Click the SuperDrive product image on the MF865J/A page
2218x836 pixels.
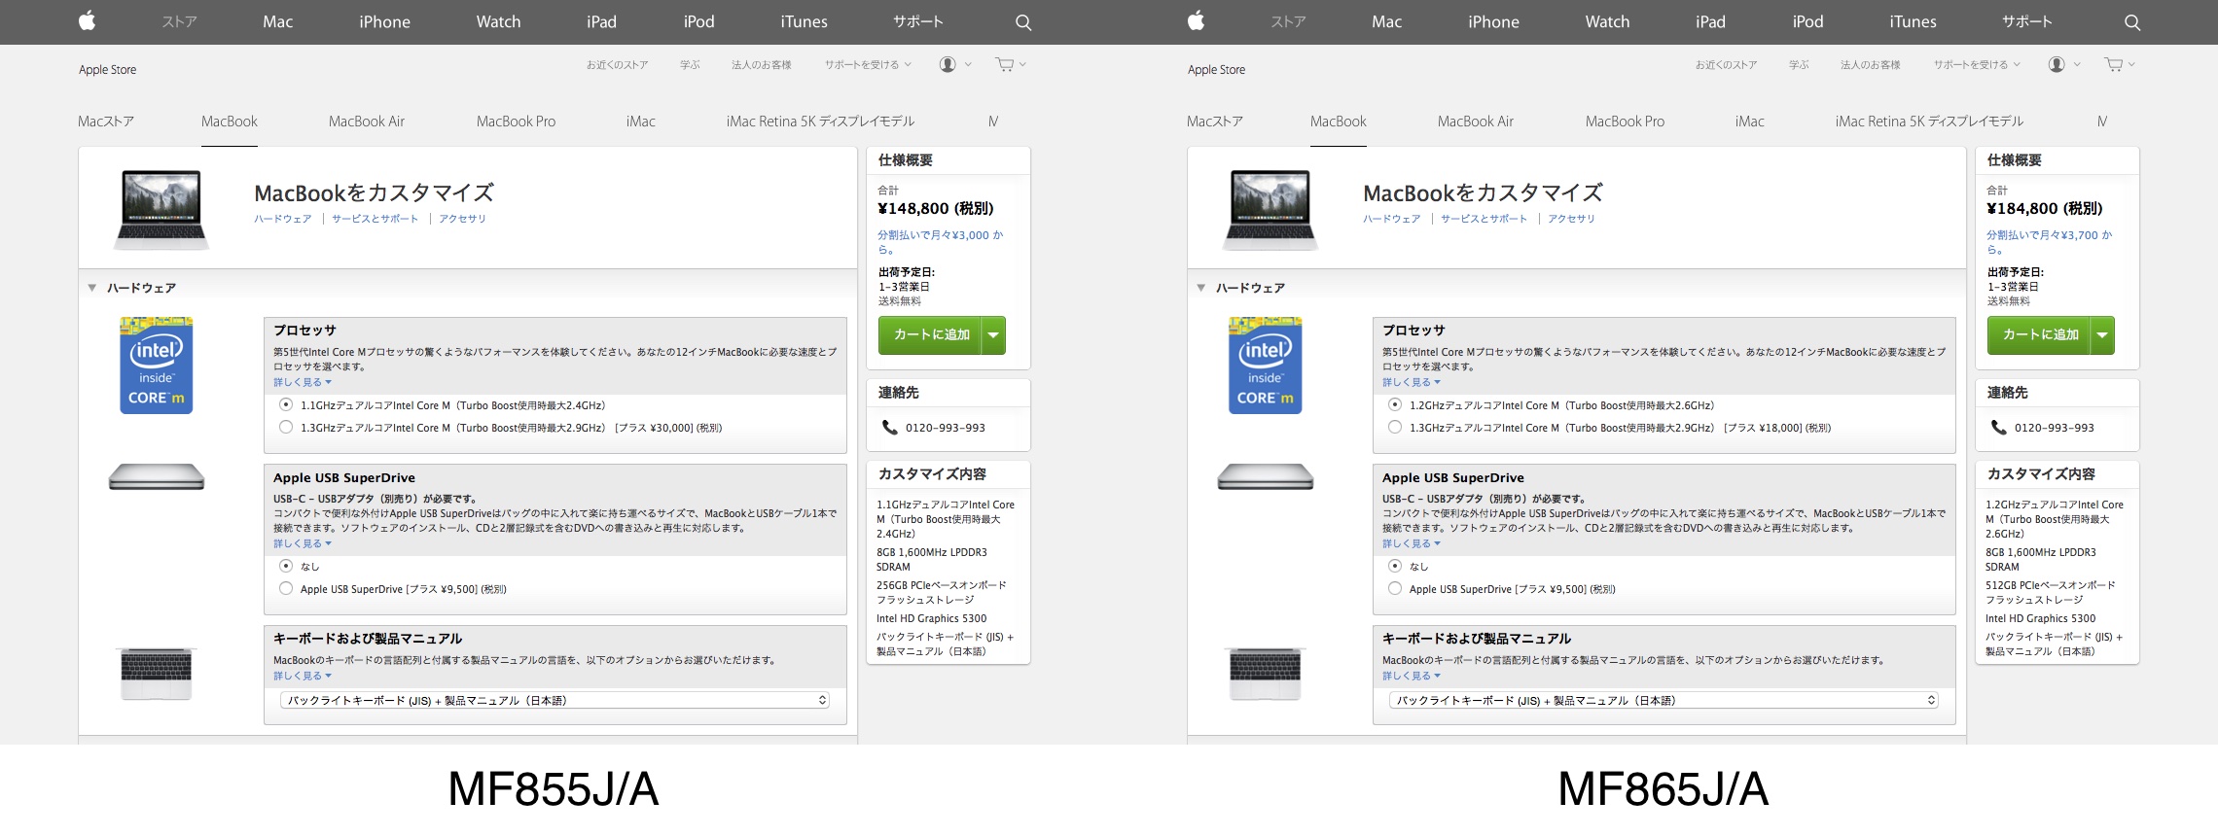click(1266, 477)
